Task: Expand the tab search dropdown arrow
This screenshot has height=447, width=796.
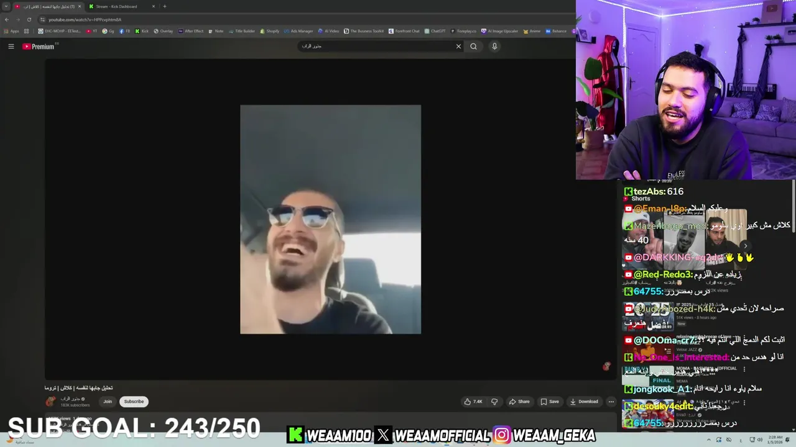Action: pyautogui.click(x=6, y=6)
